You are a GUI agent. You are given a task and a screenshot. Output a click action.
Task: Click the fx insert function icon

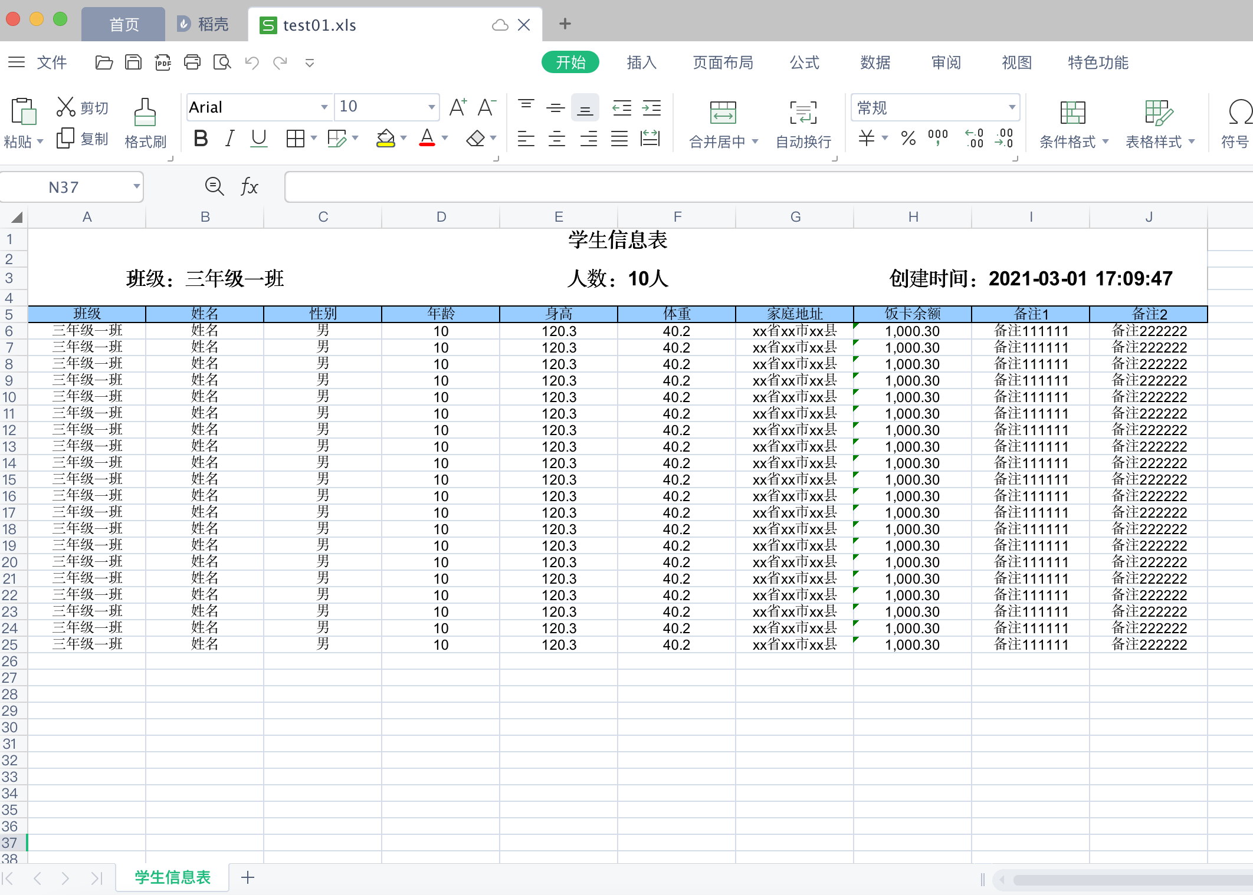[x=249, y=187]
